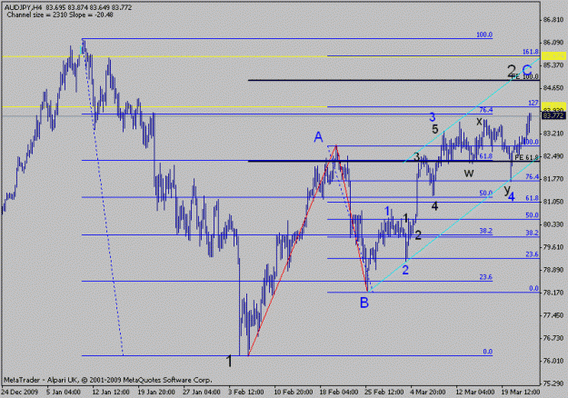Select the blue wave label 3
This screenshot has width=568, height=398.
coord(433,117)
